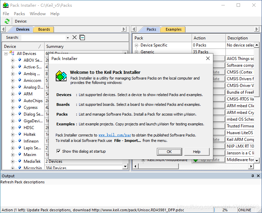Open the Search field dropdown arrow
This screenshot has width=262, height=213.
click(68, 38)
